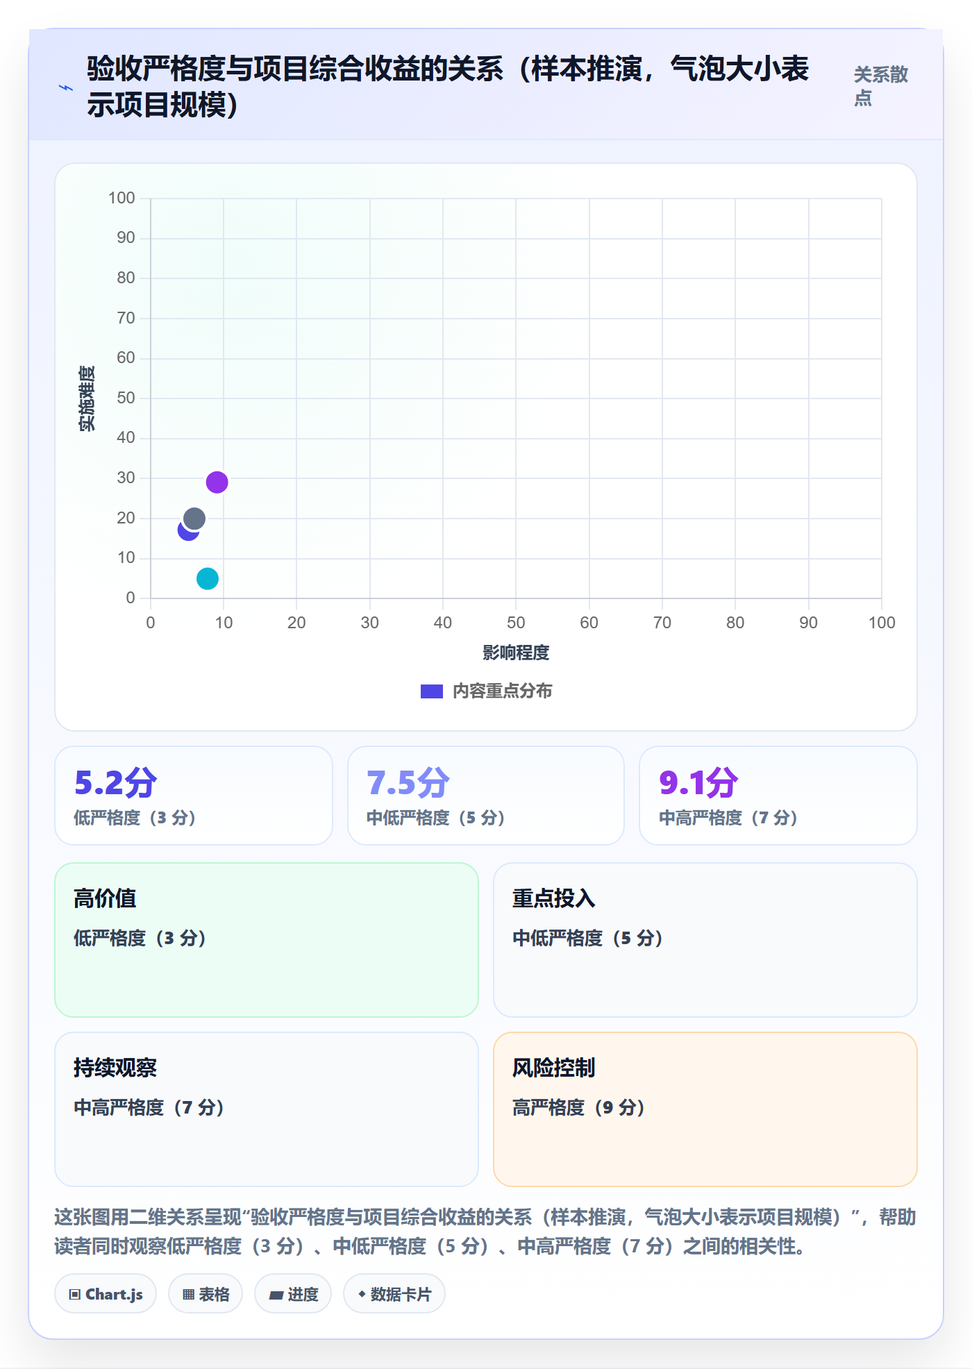Click 中高严格度（7 分）label under 9.1分
The image size is (972, 1369).
point(728,818)
